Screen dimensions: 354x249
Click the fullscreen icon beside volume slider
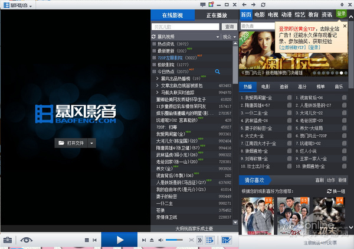click(x=191, y=240)
